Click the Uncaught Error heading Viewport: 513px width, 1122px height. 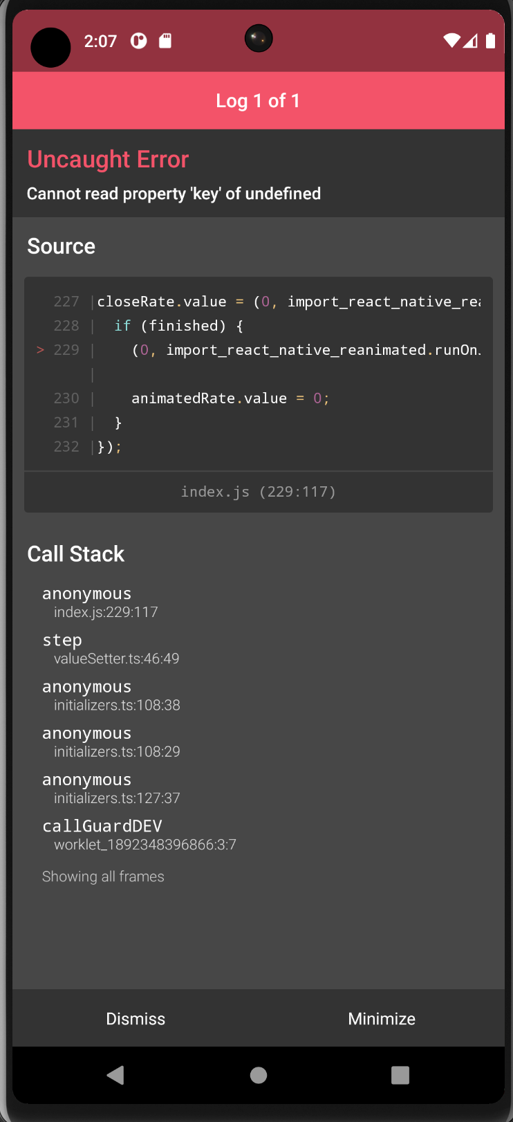[108, 159]
